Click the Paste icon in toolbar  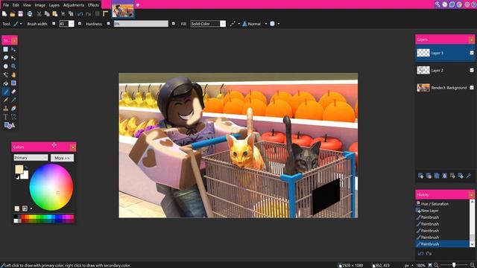click(54, 14)
